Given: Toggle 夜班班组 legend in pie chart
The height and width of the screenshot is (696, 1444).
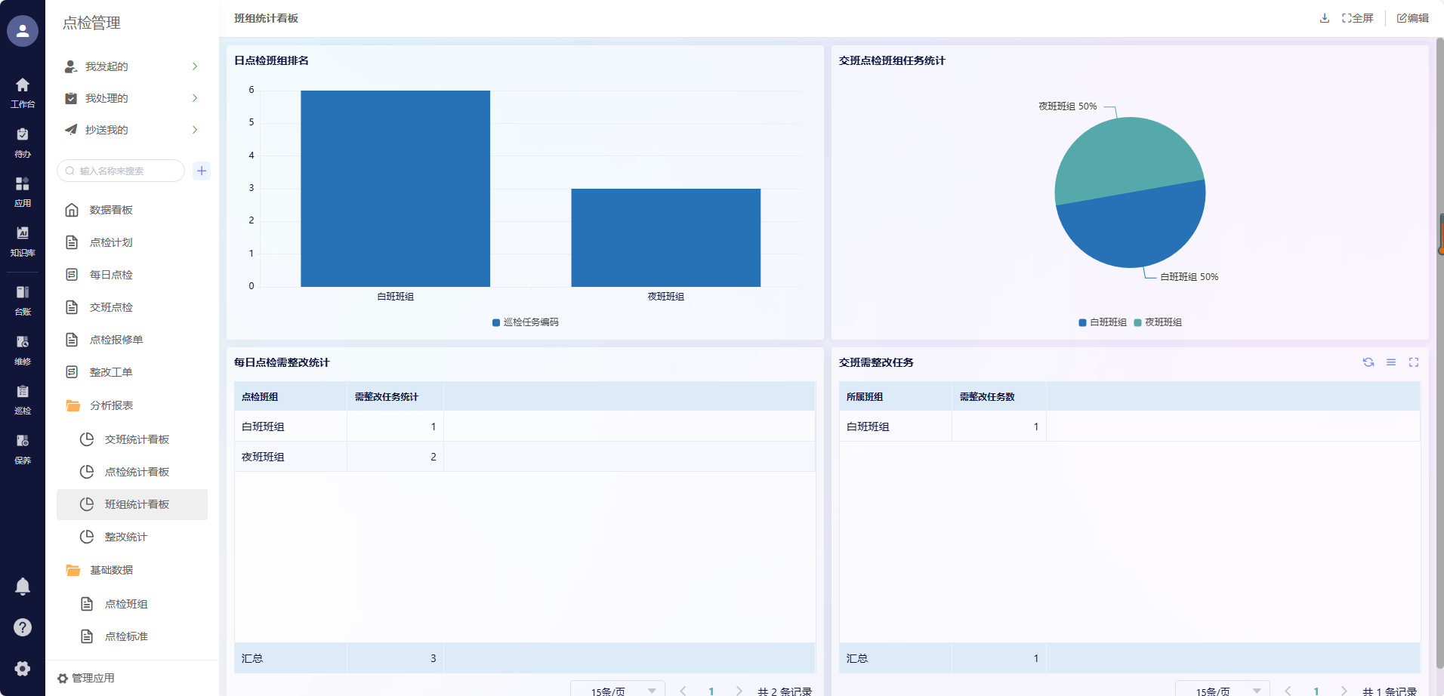Looking at the screenshot, I should [1158, 322].
